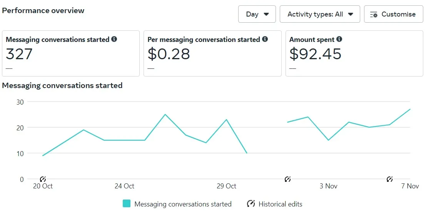The width and height of the screenshot is (426, 218).
Task: Click historical edit marker at 20 Oct
Action: coord(43,179)
